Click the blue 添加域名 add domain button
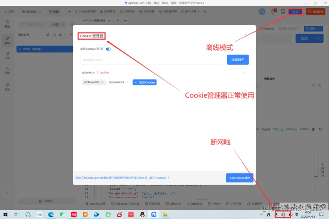Image resolution: width=329 pixels, height=219 pixels. 238,60
